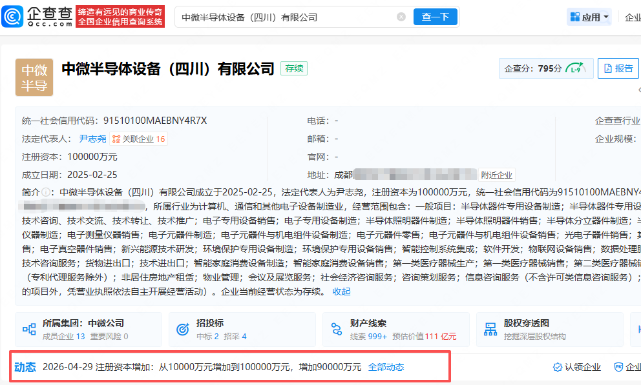The width and height of the screenshot is (641, 385).
Task: Click the 认领企业 link
Action: coord(577,367)
